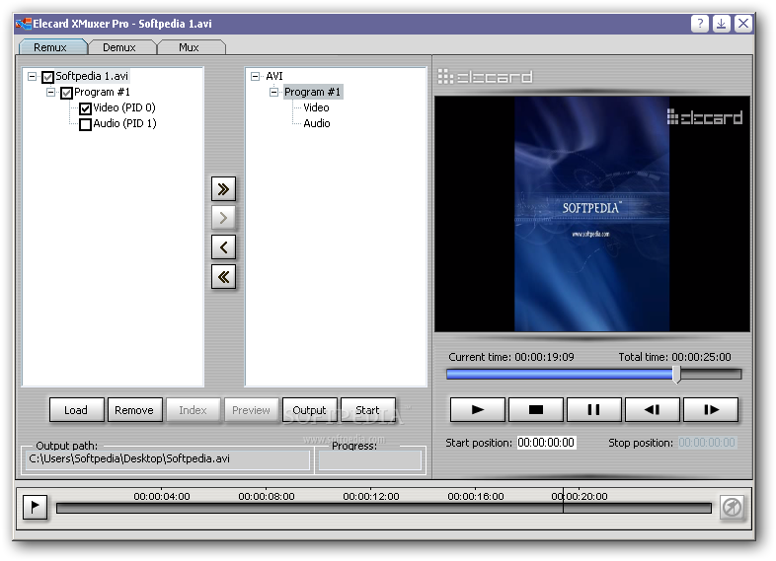Select Audio (PID 1) tree label
Image resolution: width=776 pixels, height=561 pixels.
click(124, 123)
